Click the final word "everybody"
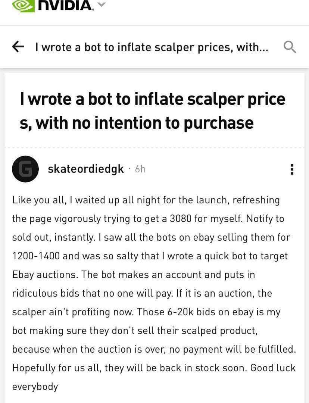Screen dimensions: 309x403 pyautogui.click(x=35, y=387)
